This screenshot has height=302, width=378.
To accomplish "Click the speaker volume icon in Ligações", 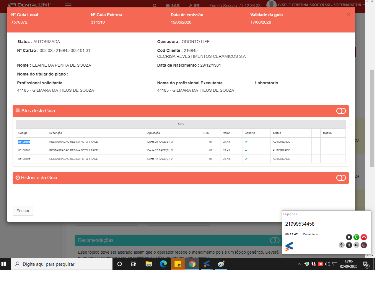I will (x=356, y=245).
